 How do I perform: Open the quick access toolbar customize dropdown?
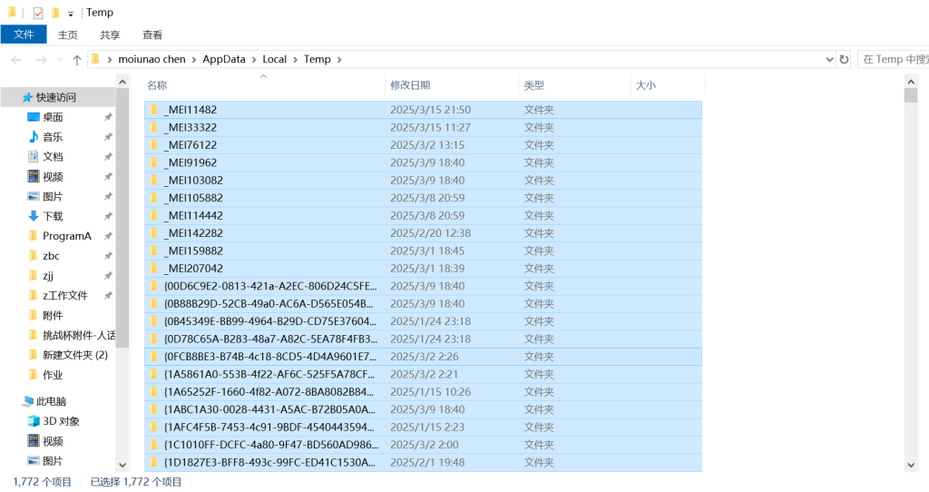[x=71, y=14]
